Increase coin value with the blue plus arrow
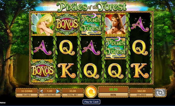 [x=58, y=91]
